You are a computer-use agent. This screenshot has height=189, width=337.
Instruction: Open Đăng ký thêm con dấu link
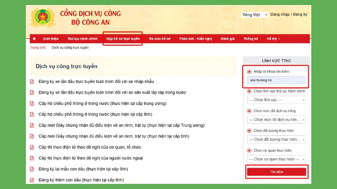pos(81,180)
